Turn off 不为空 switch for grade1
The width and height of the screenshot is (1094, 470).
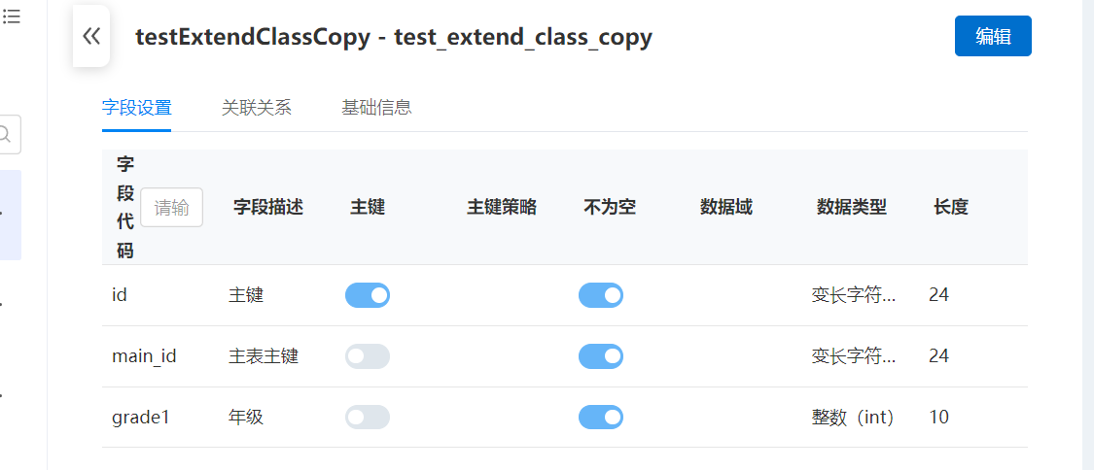click(601, 418)
